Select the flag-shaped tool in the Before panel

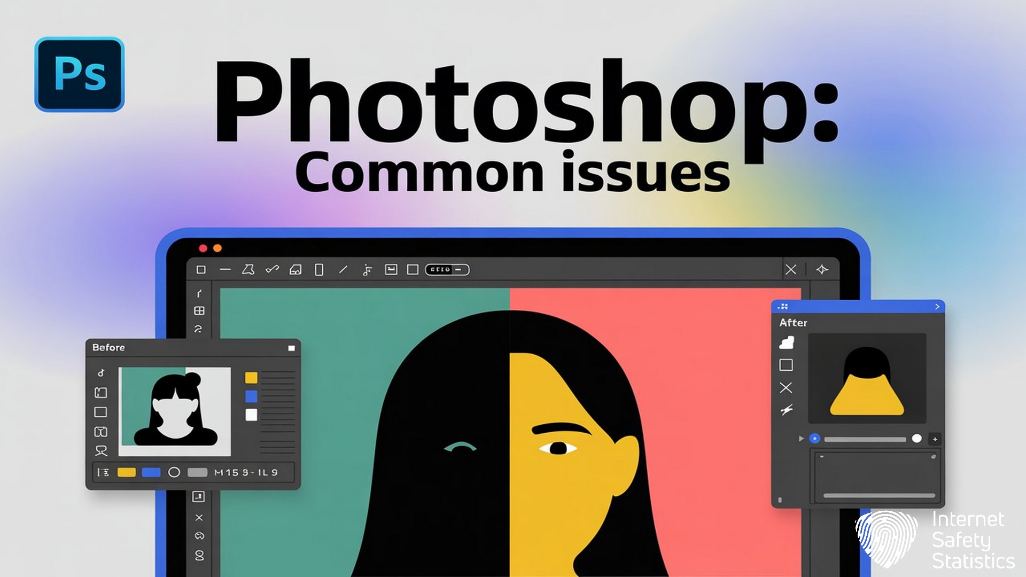click(100, 393)
